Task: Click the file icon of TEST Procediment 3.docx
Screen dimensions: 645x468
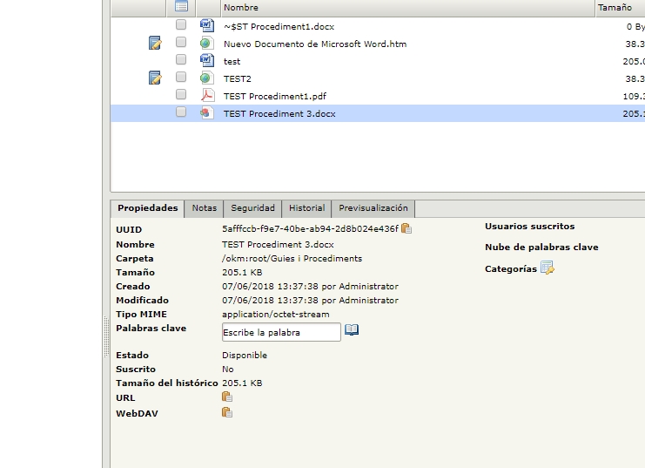Action: [207, 113]
